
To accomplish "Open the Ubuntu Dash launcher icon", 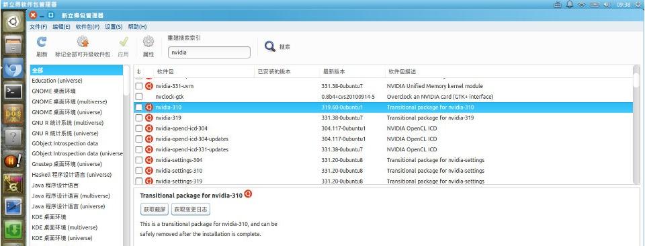I will coord(13,21).
